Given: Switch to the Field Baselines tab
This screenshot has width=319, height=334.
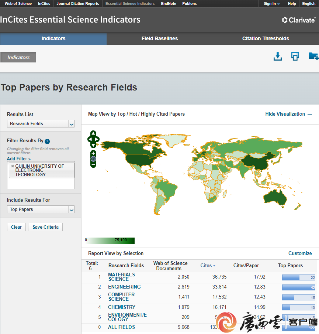Looking at the screenshot, I should [160, 38].
